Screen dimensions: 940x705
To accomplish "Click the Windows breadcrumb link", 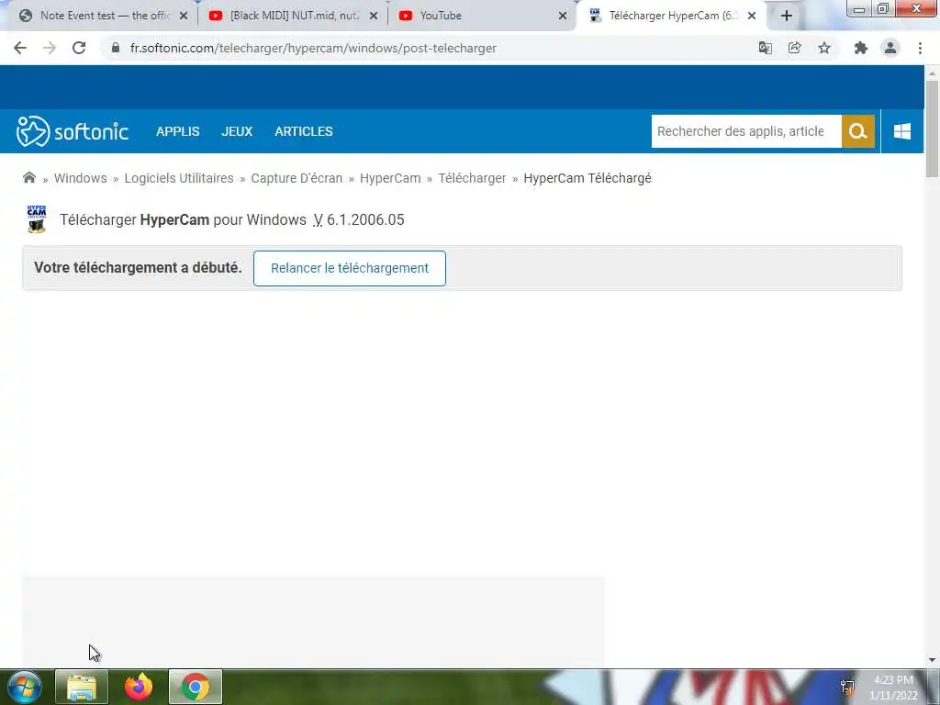I will pos(81,178).
